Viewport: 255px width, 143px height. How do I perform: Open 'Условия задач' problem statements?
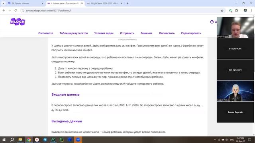pos(104,33)
